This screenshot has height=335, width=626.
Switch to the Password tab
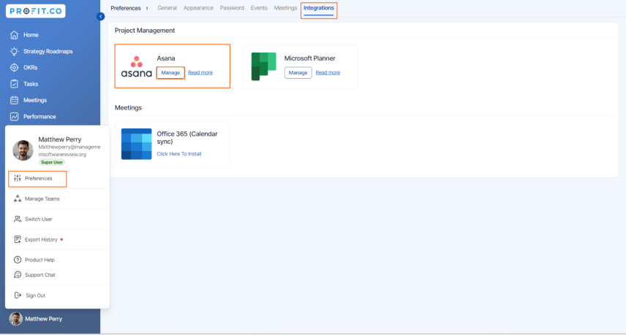[x=232, y=8]
